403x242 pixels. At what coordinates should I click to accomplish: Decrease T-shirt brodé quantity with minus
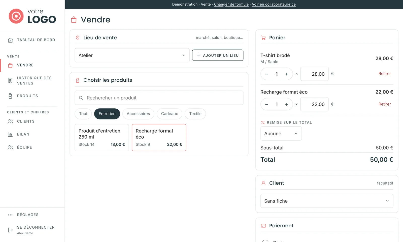(x=266, y=74)
